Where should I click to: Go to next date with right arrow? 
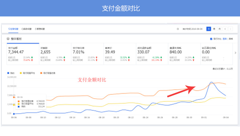[x=231, y=29]
